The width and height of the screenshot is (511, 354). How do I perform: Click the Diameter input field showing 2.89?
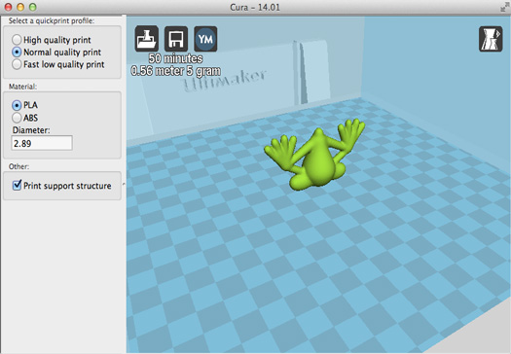(42, 143)
